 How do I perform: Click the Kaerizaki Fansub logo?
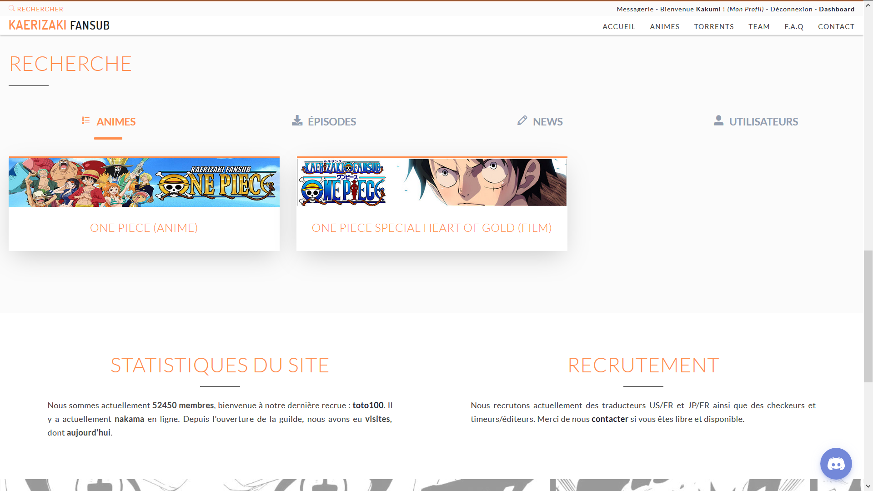[59, 25]
